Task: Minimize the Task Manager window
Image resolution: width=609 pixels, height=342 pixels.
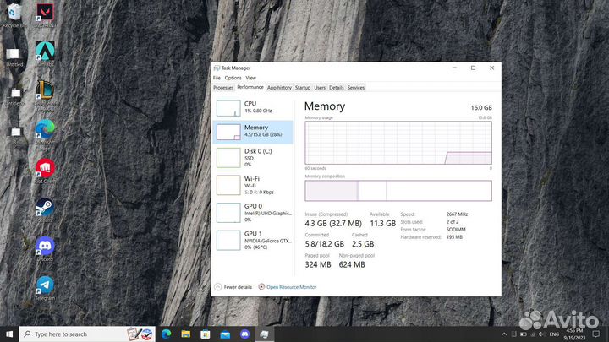Action: [x=454, y=68]
